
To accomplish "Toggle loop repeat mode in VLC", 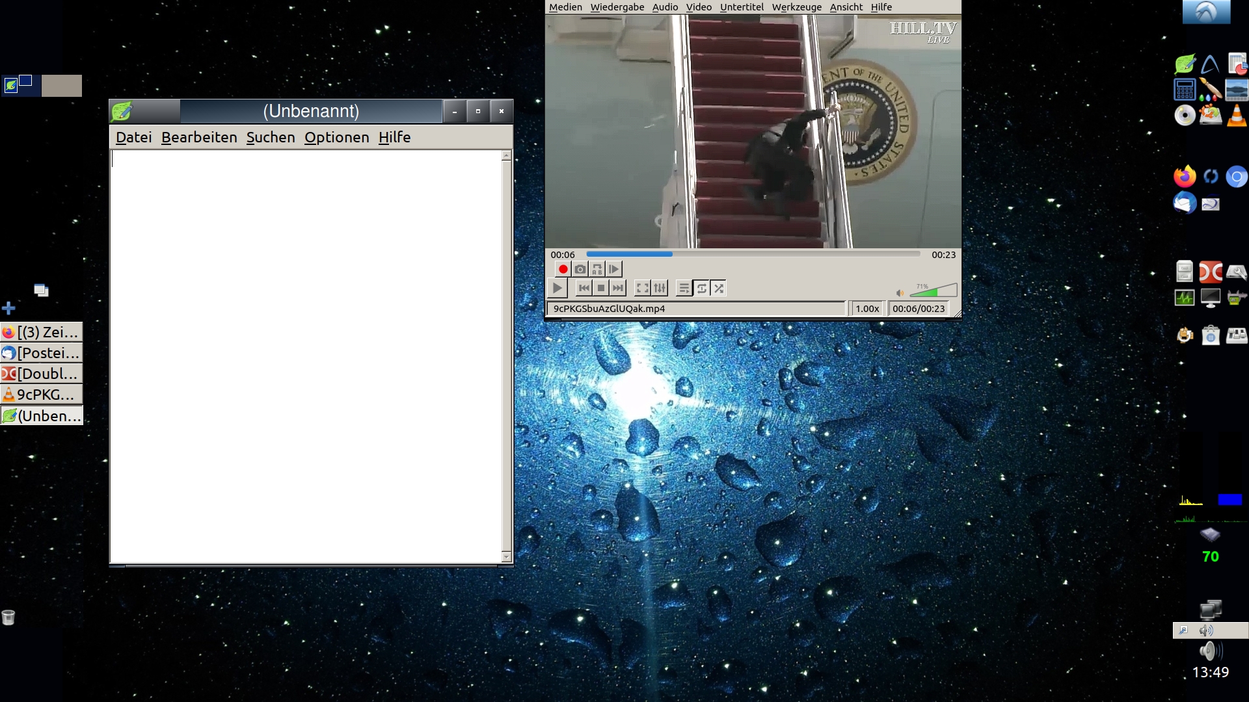I will click(x=701, y=288).
